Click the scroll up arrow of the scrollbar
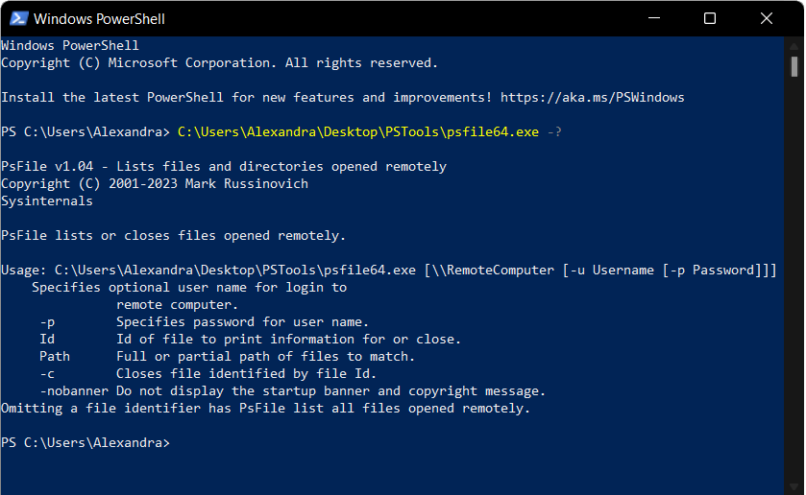806x495 pixels. (x=794, y=45)
